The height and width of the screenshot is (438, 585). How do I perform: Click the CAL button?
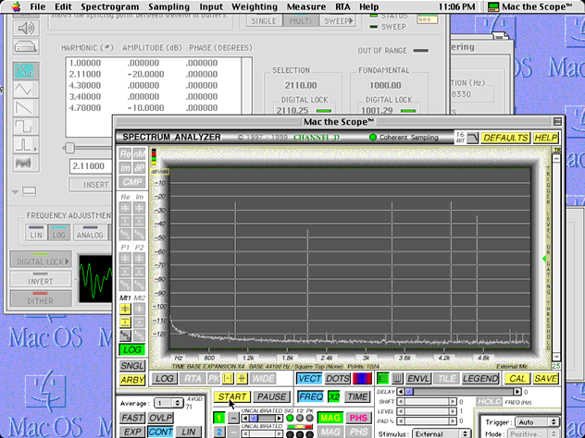point(517,379)
